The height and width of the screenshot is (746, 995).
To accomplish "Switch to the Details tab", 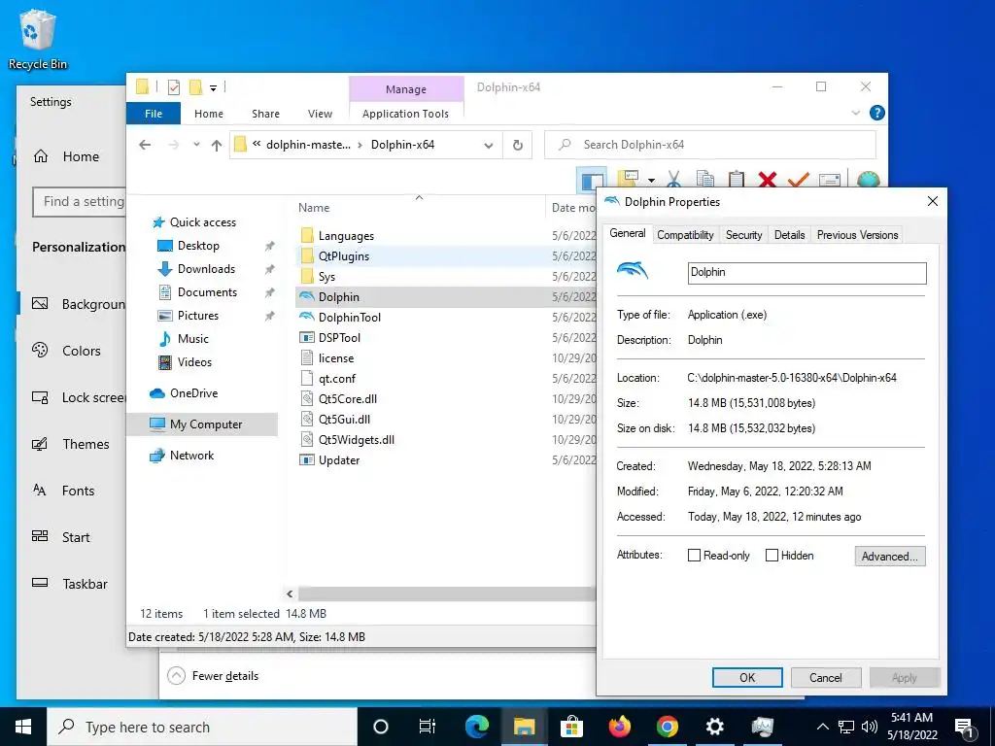I will pyautogui.click(x=789, y=235).
